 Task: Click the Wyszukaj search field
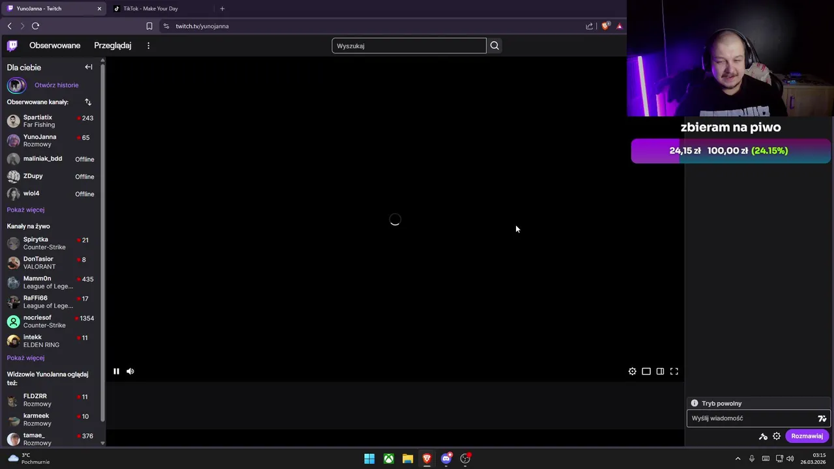409,46
